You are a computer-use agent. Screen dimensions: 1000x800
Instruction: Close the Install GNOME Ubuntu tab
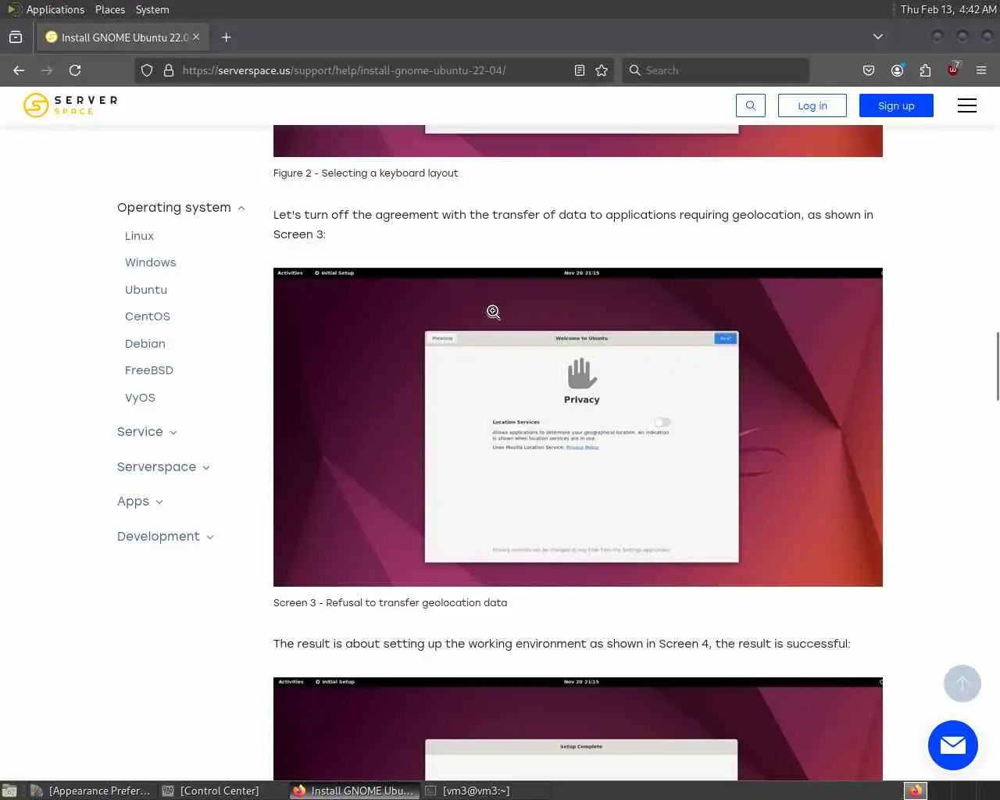(196, 37)
